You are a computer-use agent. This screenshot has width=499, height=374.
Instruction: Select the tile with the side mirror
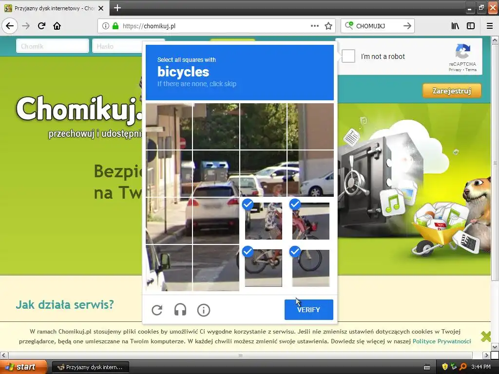(169, 268)
